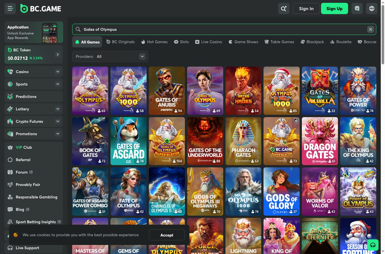Open Fate of Olympus game

click(129, 191)
